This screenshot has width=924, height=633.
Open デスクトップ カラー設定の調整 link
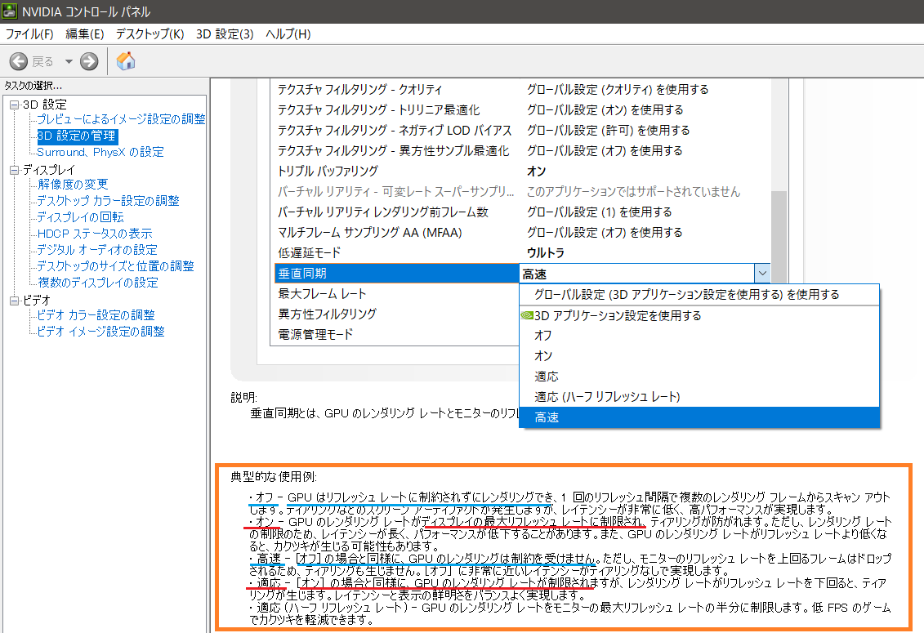click(108, 201)
